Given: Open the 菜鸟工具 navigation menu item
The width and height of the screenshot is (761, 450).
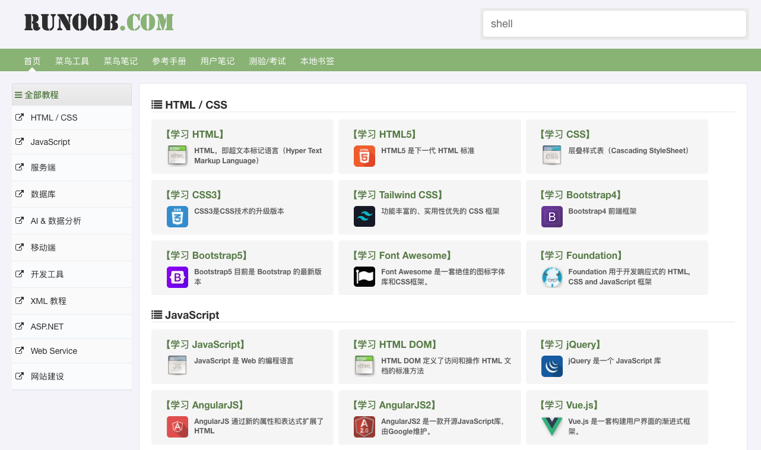Looking at the screenshot, I should pos(72,61).
